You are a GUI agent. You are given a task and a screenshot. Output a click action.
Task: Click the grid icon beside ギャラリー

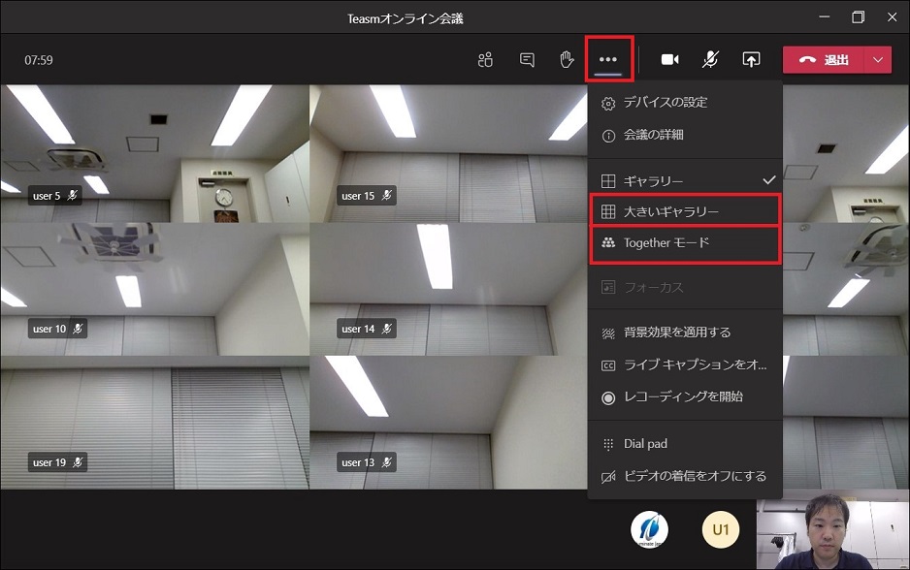(x=608, y=181)
